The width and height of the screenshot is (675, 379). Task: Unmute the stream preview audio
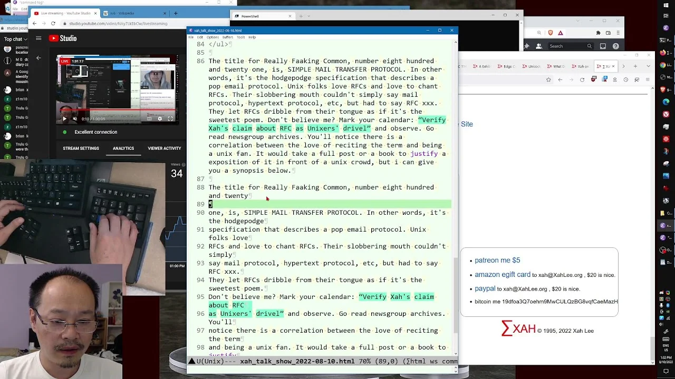(x=74, y=119)
